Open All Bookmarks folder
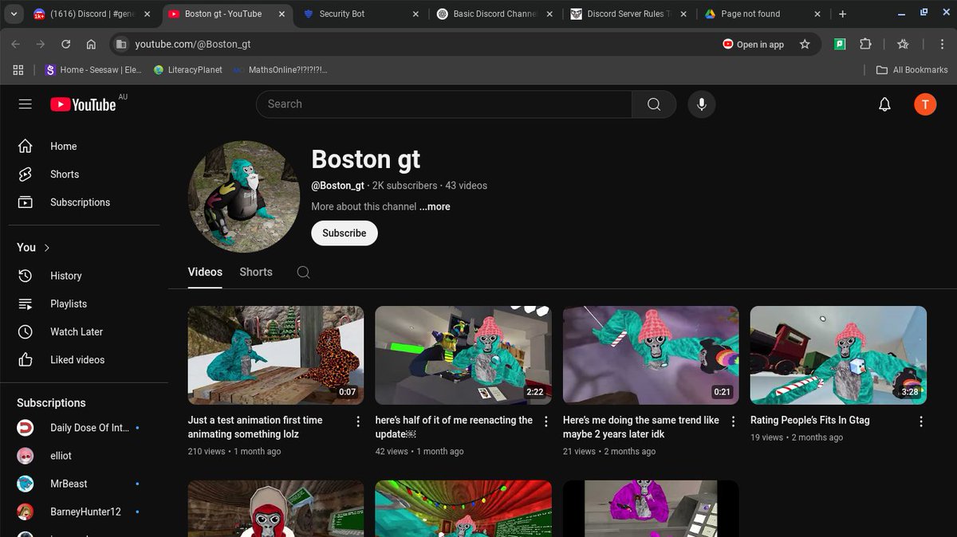This screenshot has height=537, width=957. pyautogui.click(x=912, y=70)
